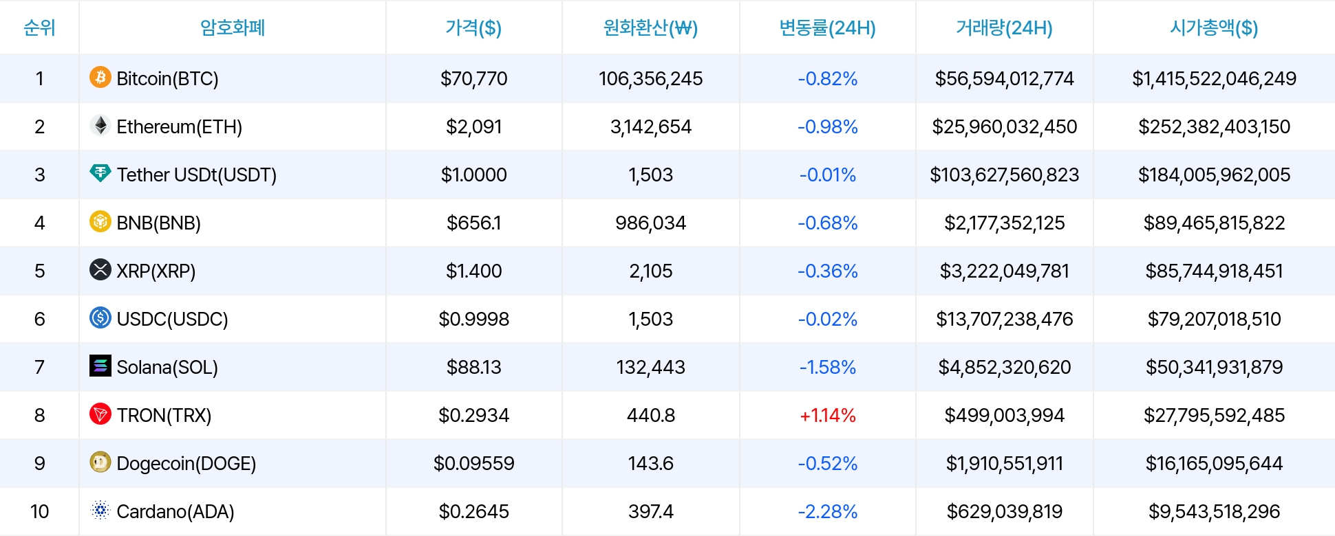
Task: Click the XRP black circle icon
Action: pyautogui.click(x=100, y=269)
